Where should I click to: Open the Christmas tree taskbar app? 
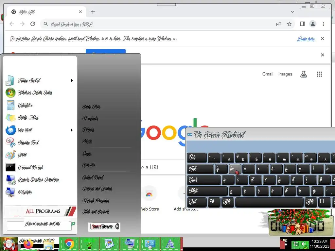click(89, 244)
